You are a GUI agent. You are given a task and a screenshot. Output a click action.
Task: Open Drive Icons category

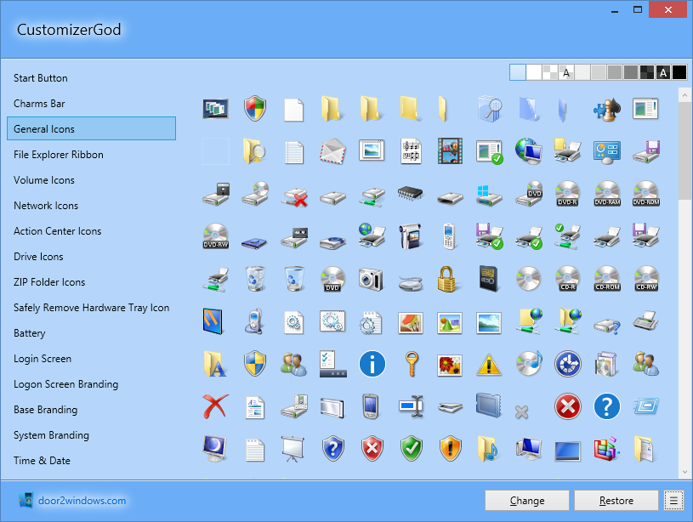38,257
